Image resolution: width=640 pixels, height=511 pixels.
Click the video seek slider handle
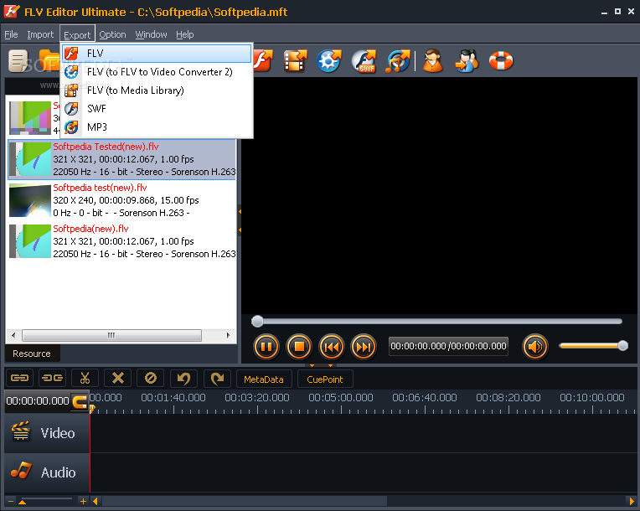pyautogui.click(x=257, y=321)
